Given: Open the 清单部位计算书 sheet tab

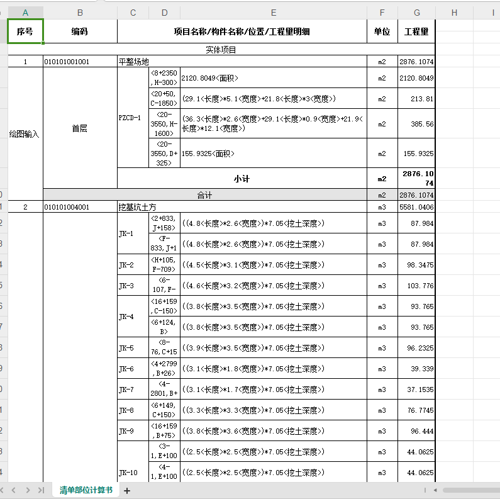Looking at the screenshot, I should [86, 490].
